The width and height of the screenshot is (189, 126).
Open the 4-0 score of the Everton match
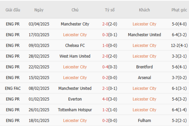click(x=106, y=99)
